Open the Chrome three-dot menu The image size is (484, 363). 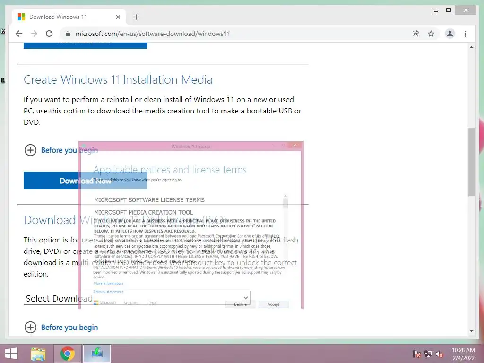[465, 34]
